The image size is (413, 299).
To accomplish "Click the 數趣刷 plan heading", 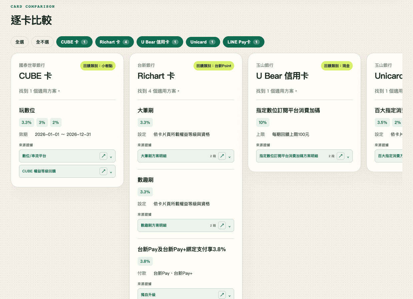I will pyautogui.click(x=146, y=180).
